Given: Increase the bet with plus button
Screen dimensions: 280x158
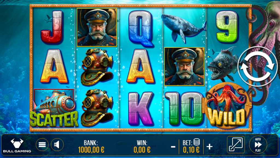Looking at the screenshot, I should 209,147.
